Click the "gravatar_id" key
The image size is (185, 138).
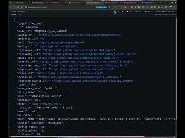27,39
